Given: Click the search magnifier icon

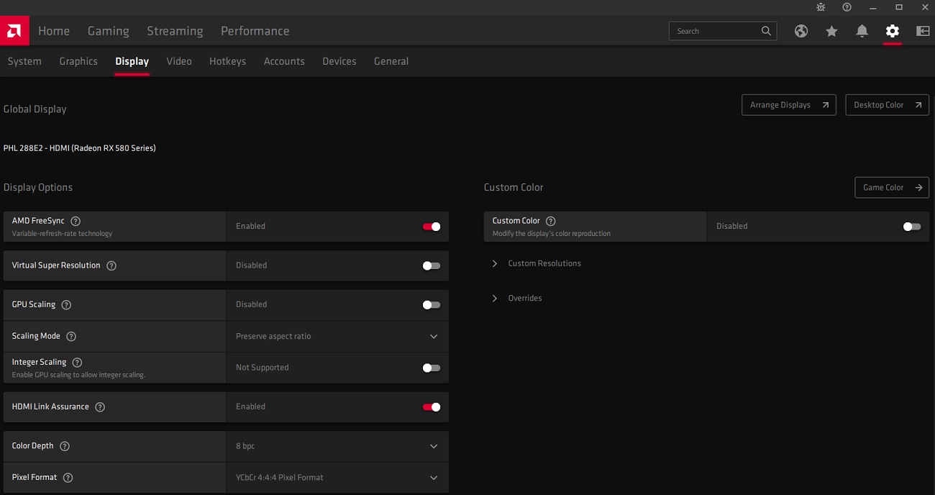Looking at the screenshot, I should click(766, 31).
